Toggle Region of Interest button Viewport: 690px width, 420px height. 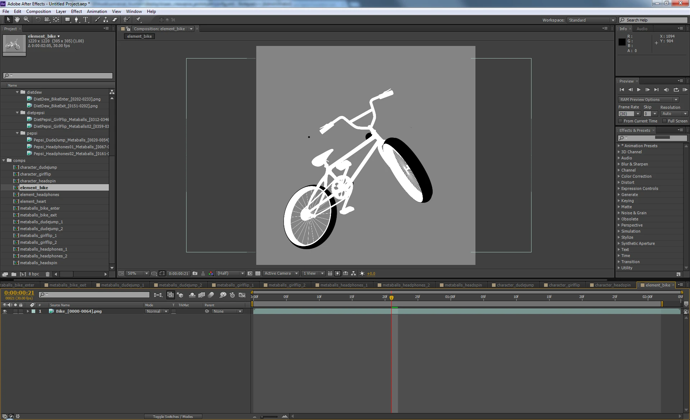tap(250, 273)
